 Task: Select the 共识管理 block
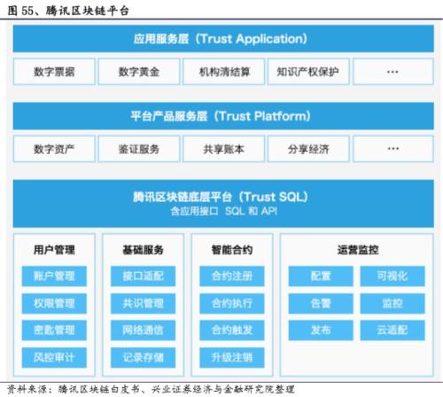pyautogui.click(x=143, y=303)
